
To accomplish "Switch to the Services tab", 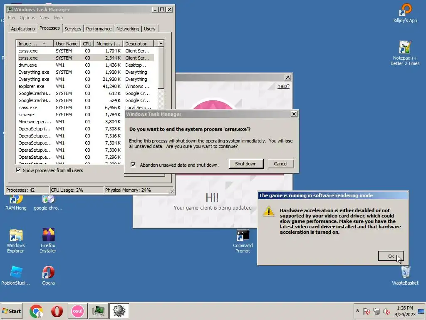I will coord(73,29).
